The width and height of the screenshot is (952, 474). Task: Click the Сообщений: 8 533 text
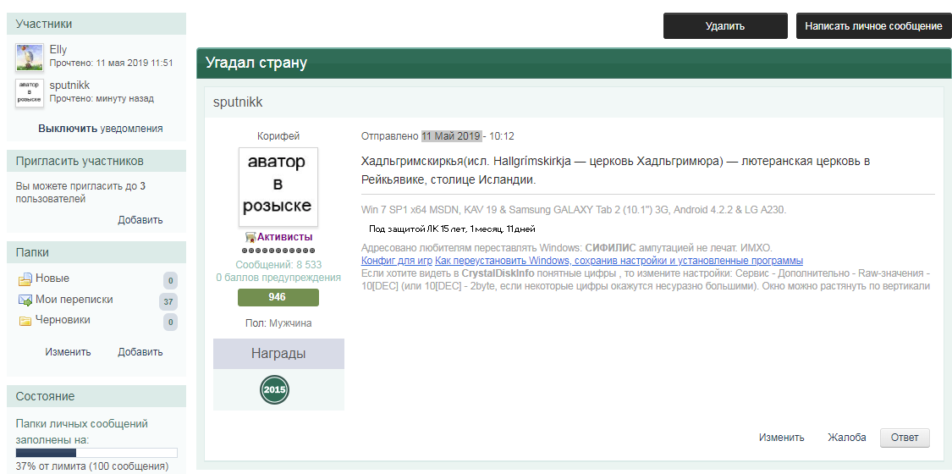(x=278, y=265)
